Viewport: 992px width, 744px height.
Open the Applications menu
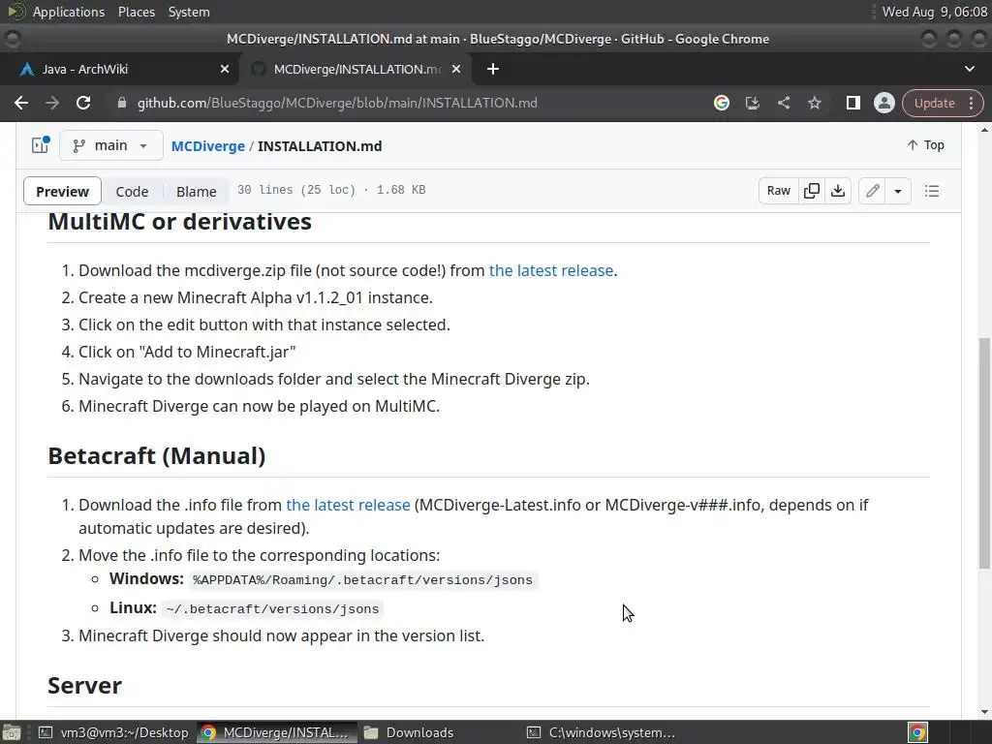click(x=69, y=12)
